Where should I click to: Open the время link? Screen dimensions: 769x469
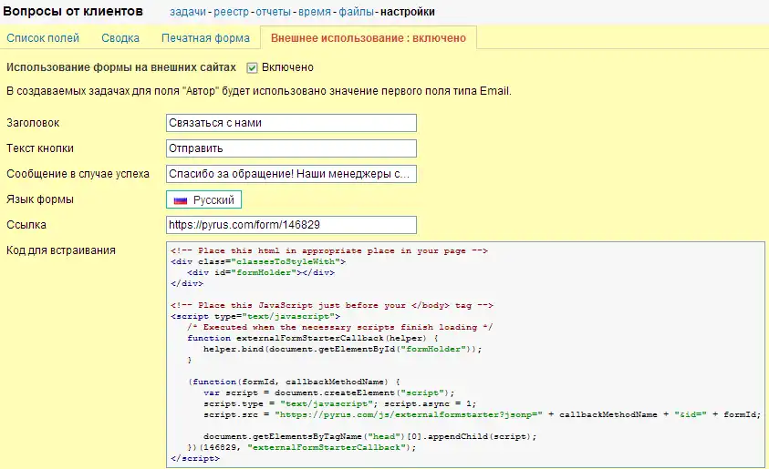[315, 12]
